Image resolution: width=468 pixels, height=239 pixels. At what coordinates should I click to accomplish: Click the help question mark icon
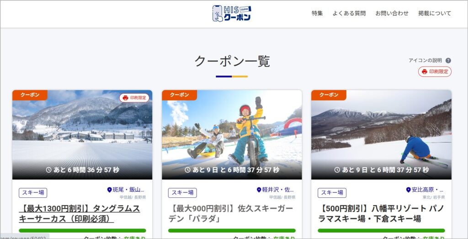(448, 60)
